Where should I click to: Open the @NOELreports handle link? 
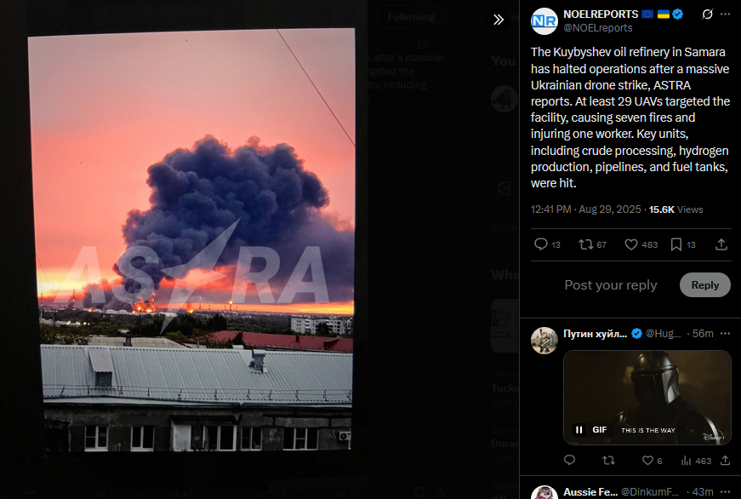click(597, 28)
